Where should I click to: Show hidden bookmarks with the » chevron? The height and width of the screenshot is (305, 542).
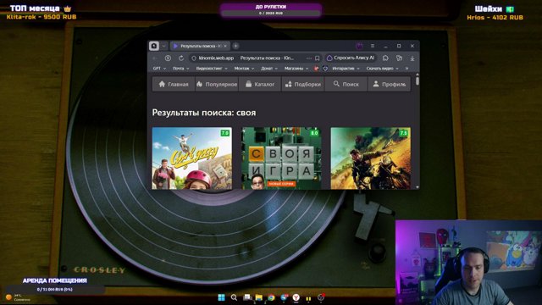(x=406, y=69)
